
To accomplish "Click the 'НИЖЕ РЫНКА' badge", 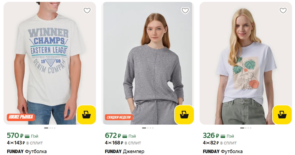I will pyautogui.click(x=21, y=117).
